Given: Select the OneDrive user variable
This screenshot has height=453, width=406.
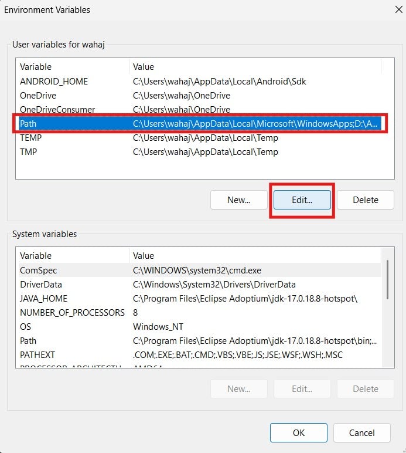Looking at the screenshot, I should tap(38, 96).
